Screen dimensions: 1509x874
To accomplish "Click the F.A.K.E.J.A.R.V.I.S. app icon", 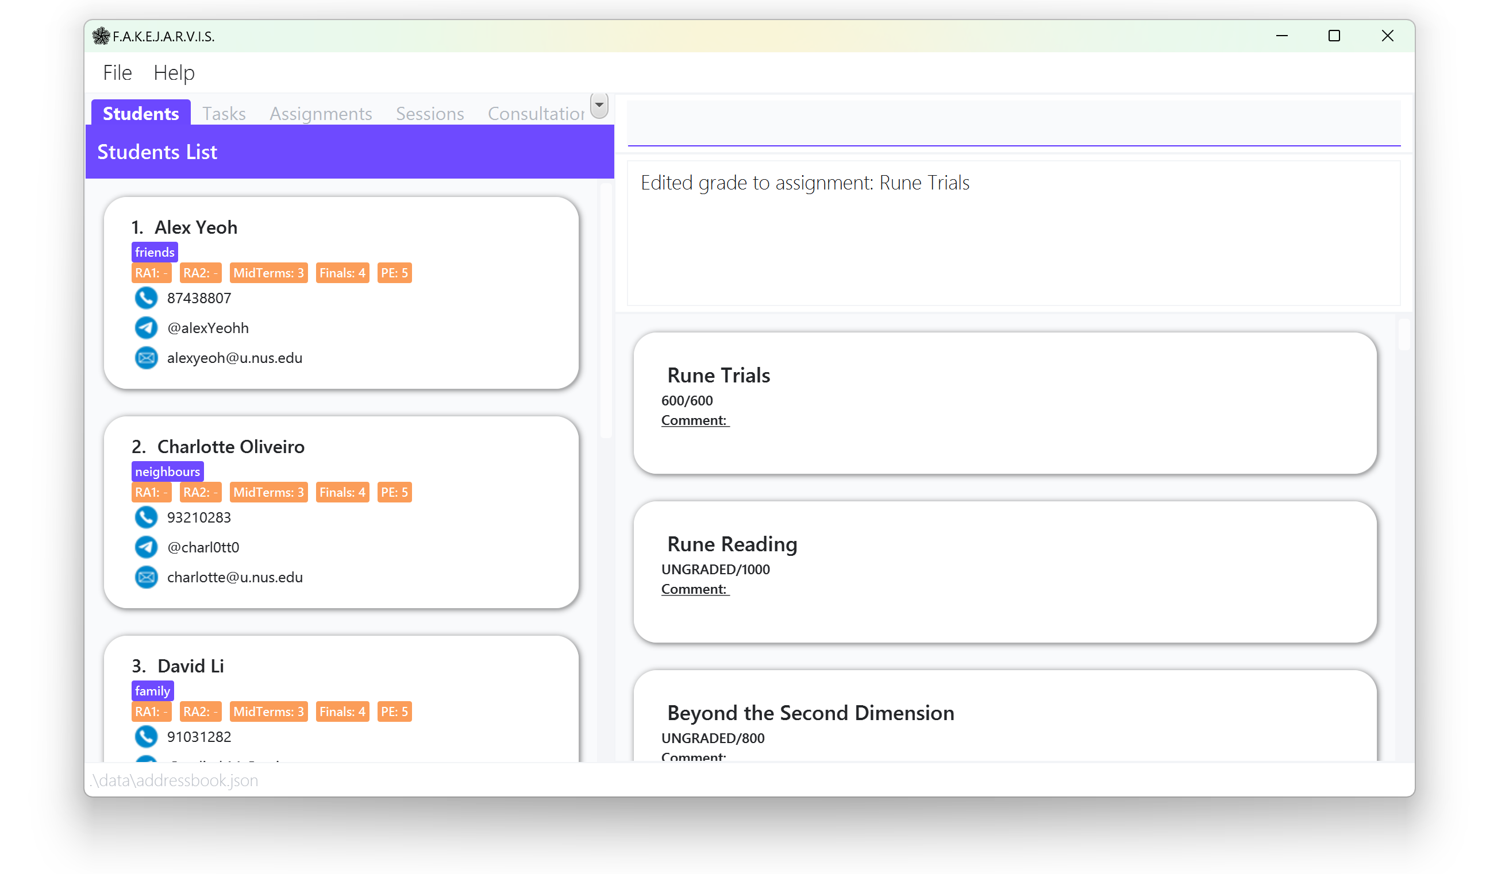I will coord(101,37).
